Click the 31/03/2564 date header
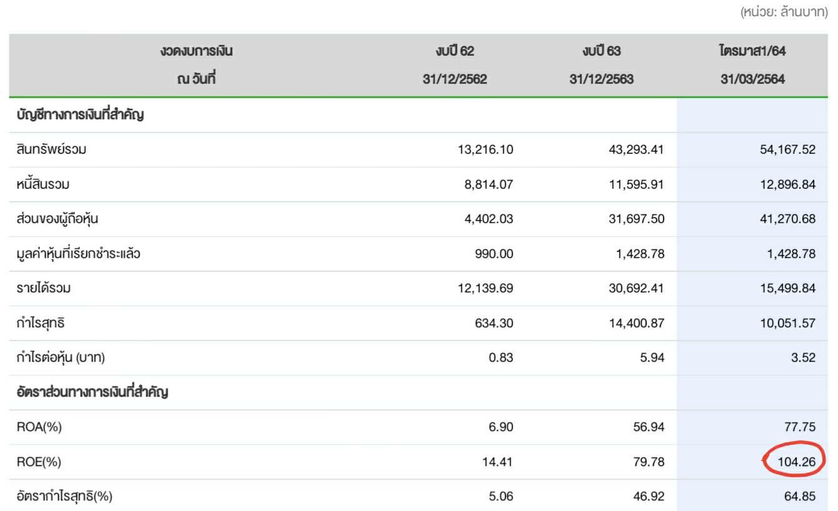 click(752, 79)
